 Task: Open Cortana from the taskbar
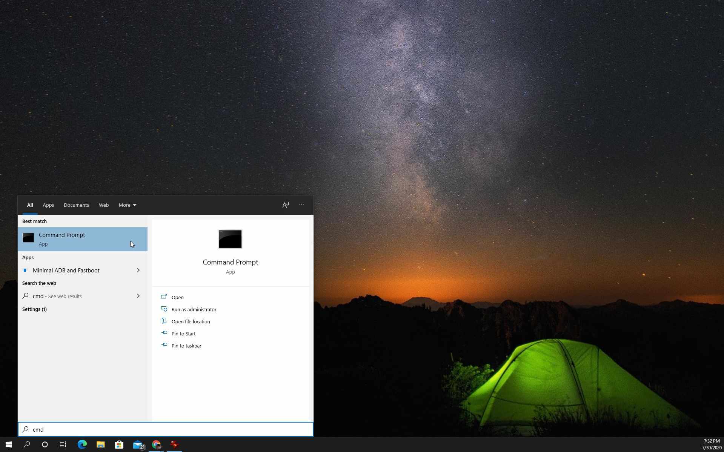(x=45, y=444)
